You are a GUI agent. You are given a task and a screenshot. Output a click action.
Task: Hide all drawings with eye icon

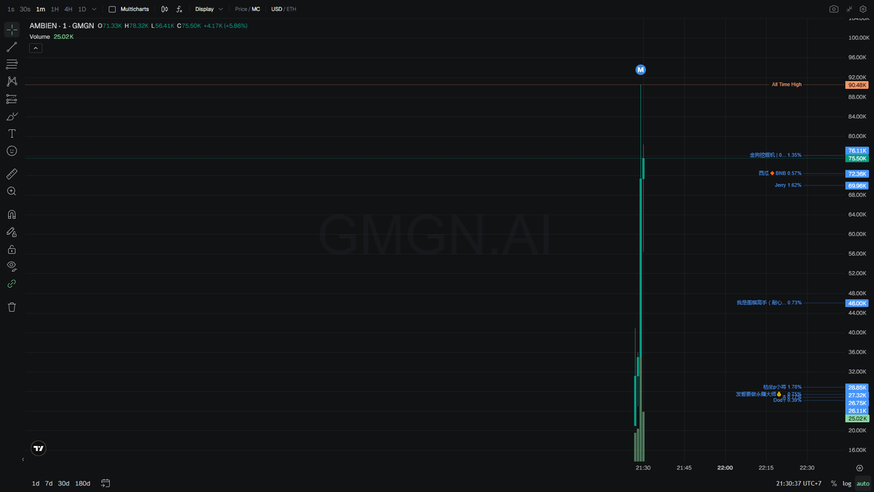click(12, 266)
